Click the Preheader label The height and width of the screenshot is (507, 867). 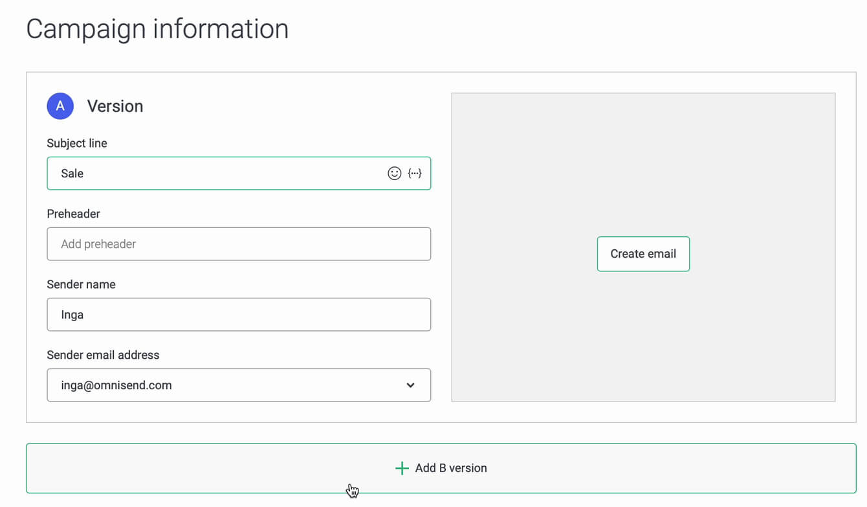pyautogui.click(x=74, y=214)
